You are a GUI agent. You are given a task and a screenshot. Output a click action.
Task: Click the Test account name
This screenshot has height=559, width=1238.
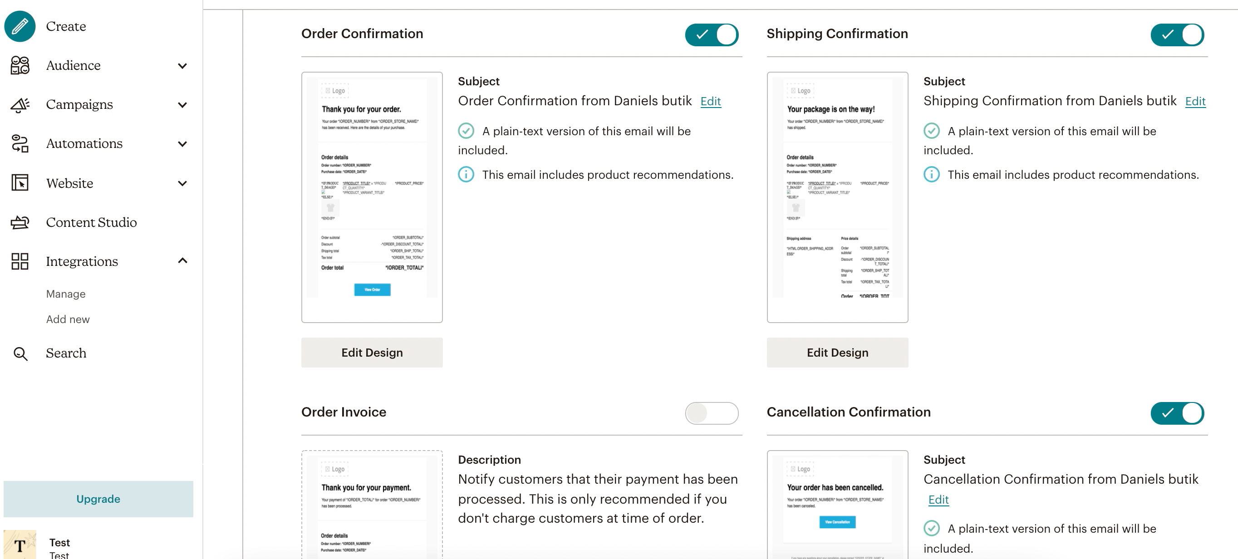(59, 542)
